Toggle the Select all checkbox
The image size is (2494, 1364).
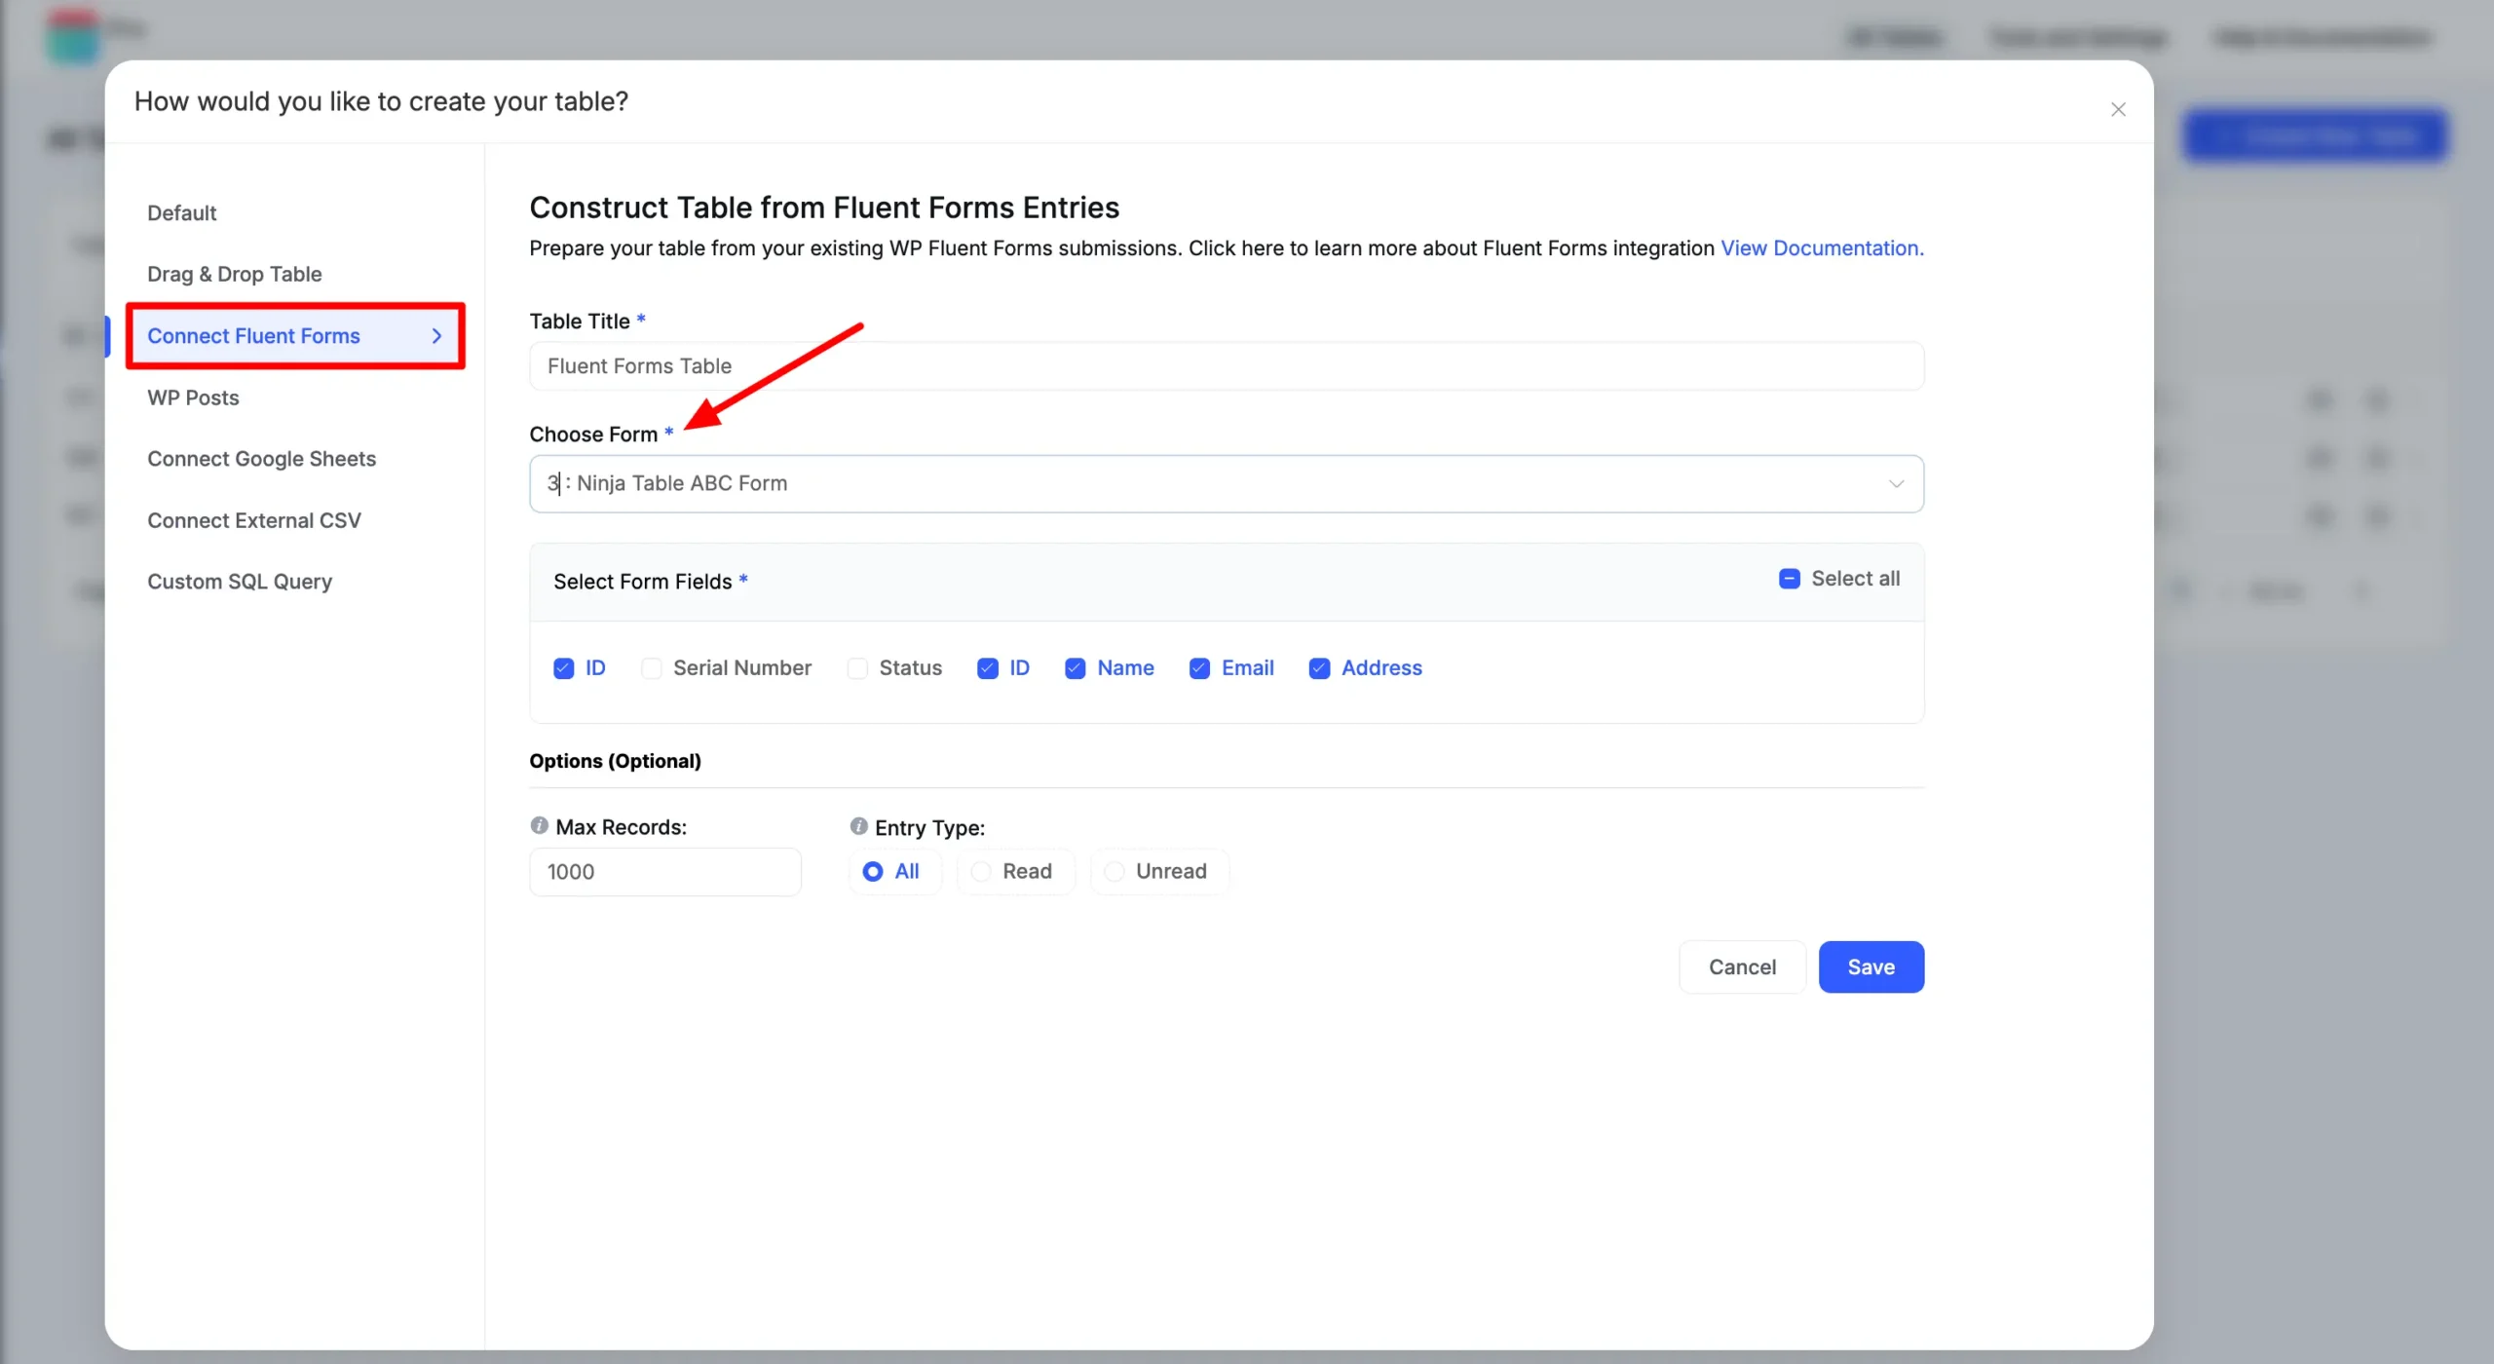click(x=1789, y=579)
